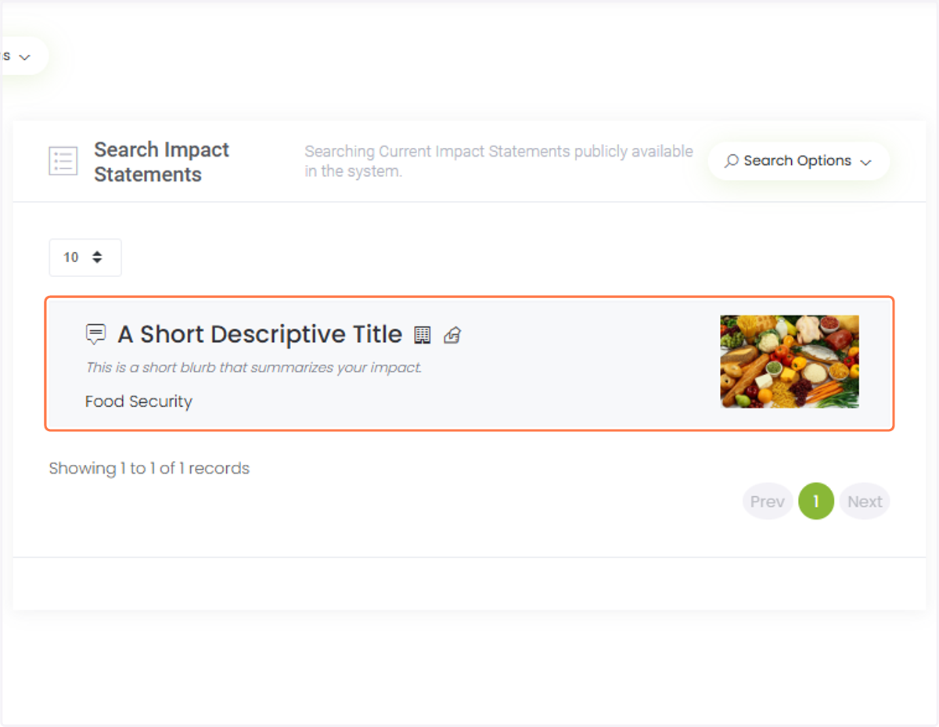Image resolution: width=939 pixels, height=727 pixels.
Task: Click the Food Security category text
Action: (139, 401)
